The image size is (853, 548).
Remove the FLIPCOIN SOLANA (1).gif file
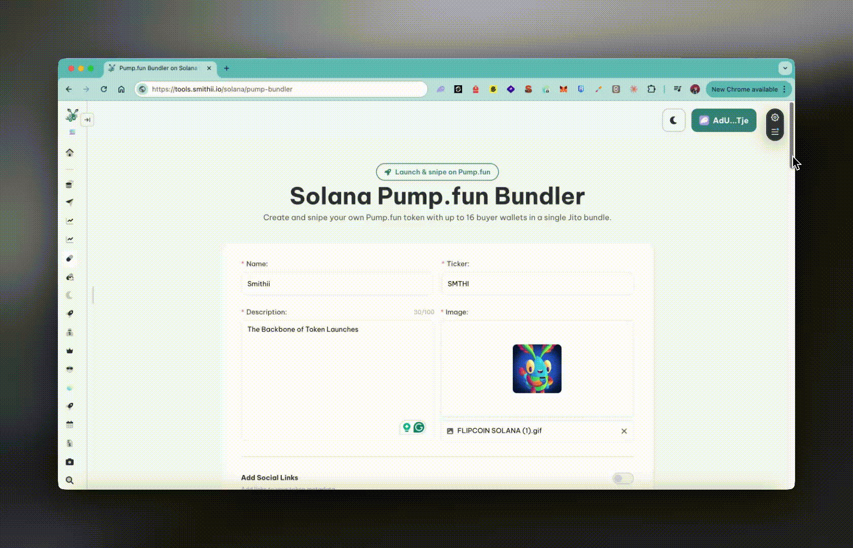[624, 431]
